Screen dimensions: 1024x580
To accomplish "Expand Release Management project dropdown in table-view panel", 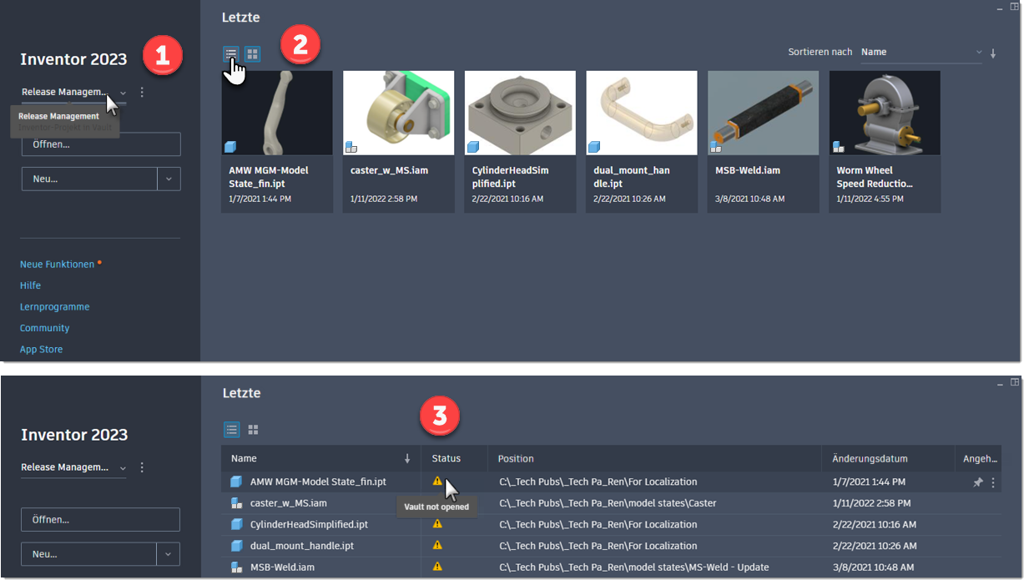I will coord(123,468).
